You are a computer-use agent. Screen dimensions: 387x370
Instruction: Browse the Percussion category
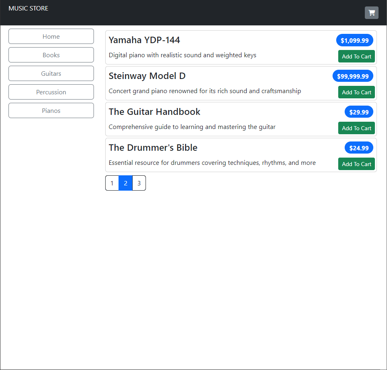[51, 92]
